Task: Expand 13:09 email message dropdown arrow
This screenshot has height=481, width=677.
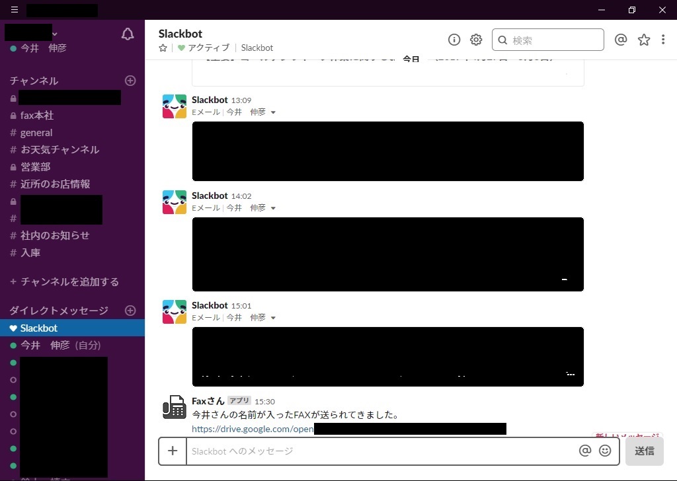Action: coord(273,112)
